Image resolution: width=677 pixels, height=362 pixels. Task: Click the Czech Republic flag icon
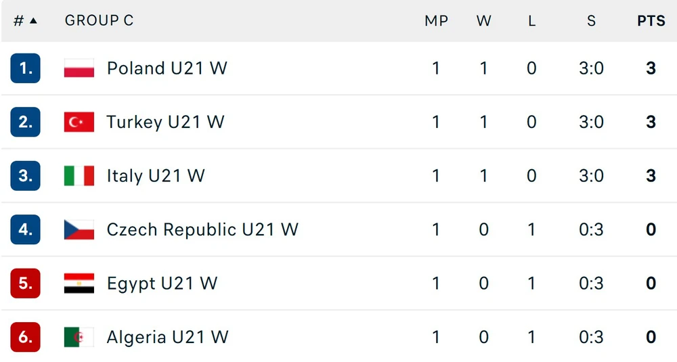click(x=79, y=229)
